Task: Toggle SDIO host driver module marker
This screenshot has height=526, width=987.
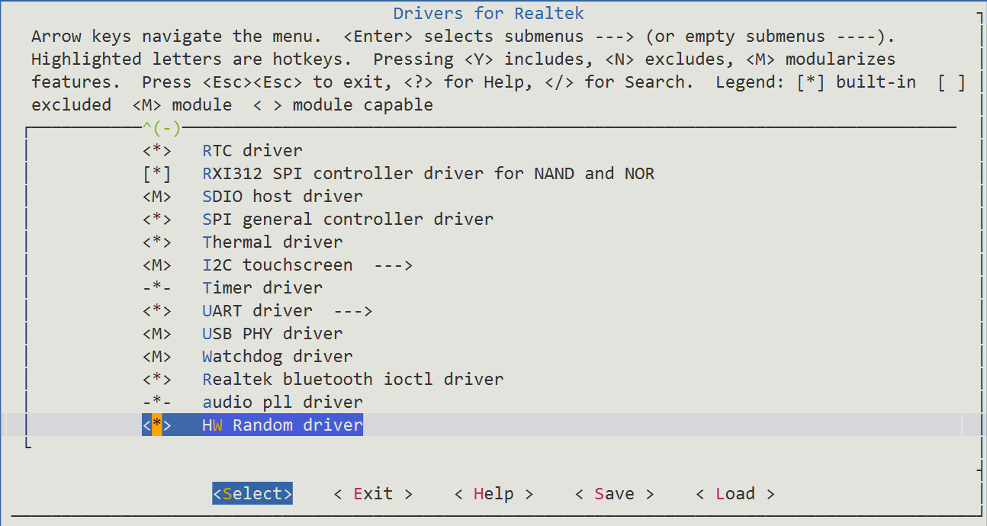Action: point(156,197)
